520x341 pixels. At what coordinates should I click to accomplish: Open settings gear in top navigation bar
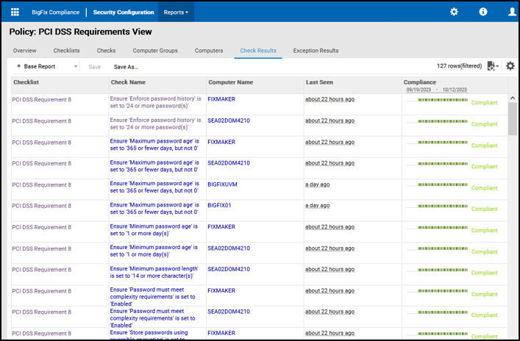point(454,12)
